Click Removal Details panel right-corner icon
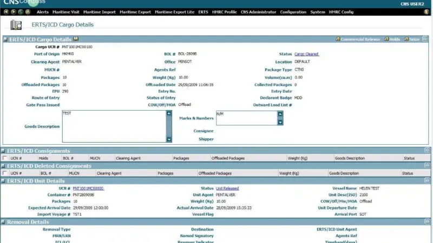Image resolution: width=433 pixels, height=243 pixels. click(x=427, y=221)
